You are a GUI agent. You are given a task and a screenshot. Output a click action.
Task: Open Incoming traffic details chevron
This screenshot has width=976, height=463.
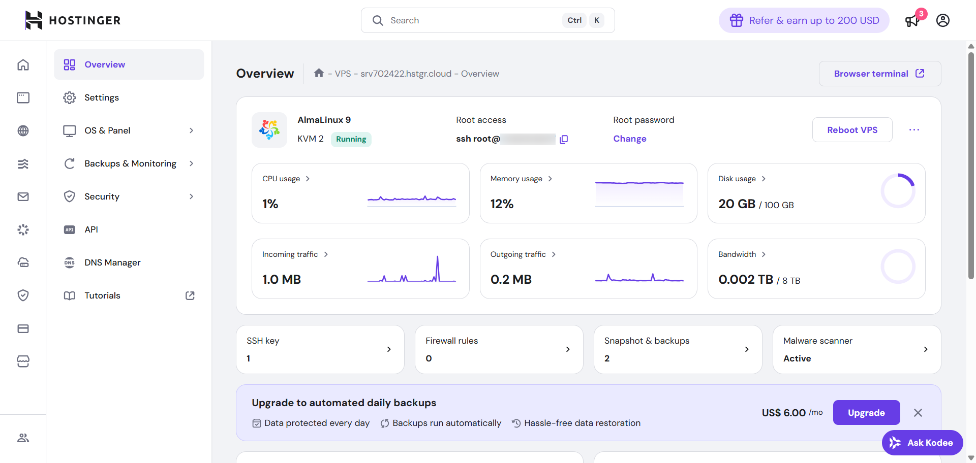click(326, 254)
